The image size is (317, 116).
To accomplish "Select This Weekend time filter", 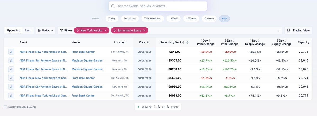I will coord(153,18).
